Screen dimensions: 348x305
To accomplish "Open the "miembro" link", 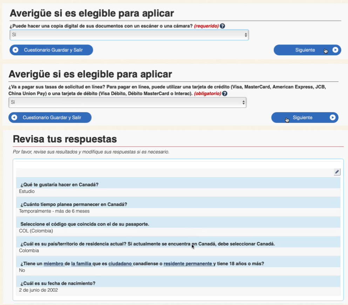I will coord(54,264).
